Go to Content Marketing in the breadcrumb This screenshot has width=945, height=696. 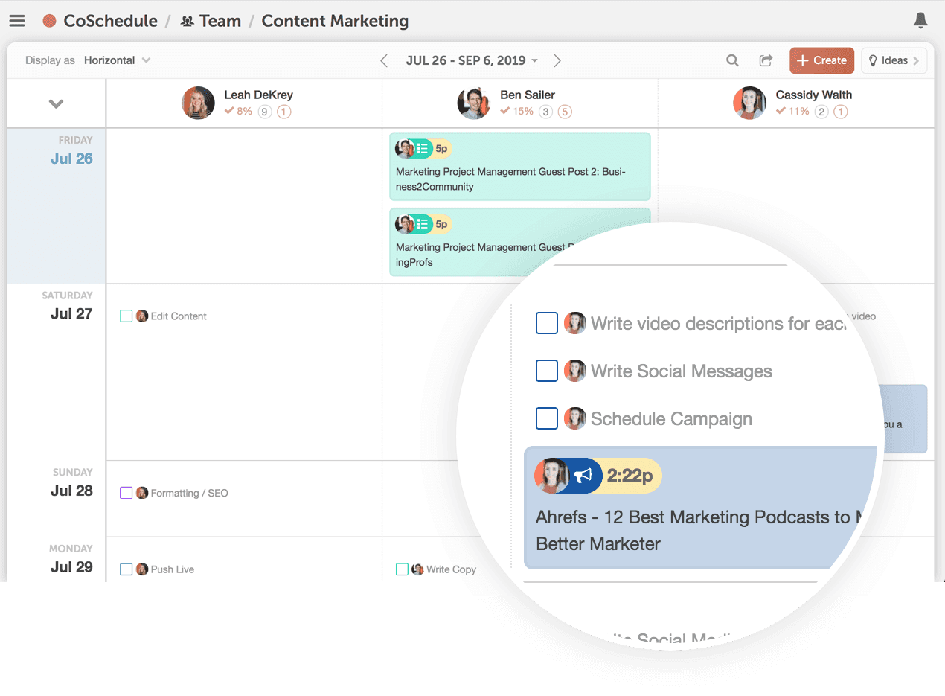pyautogui.click(x=335, y=21)
